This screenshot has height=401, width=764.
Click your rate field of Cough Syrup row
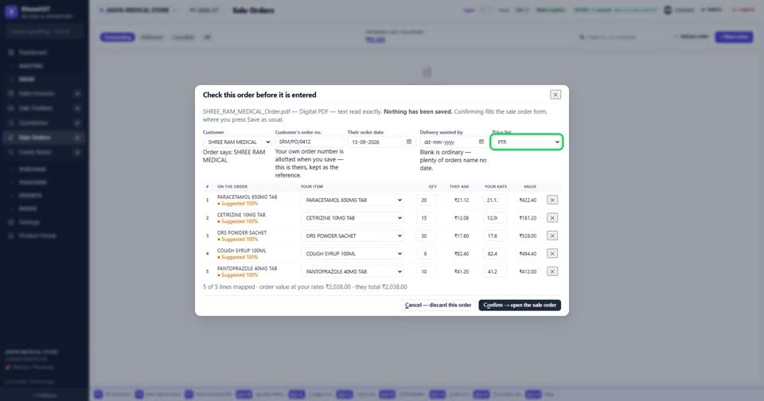click(x=494, y=254)
